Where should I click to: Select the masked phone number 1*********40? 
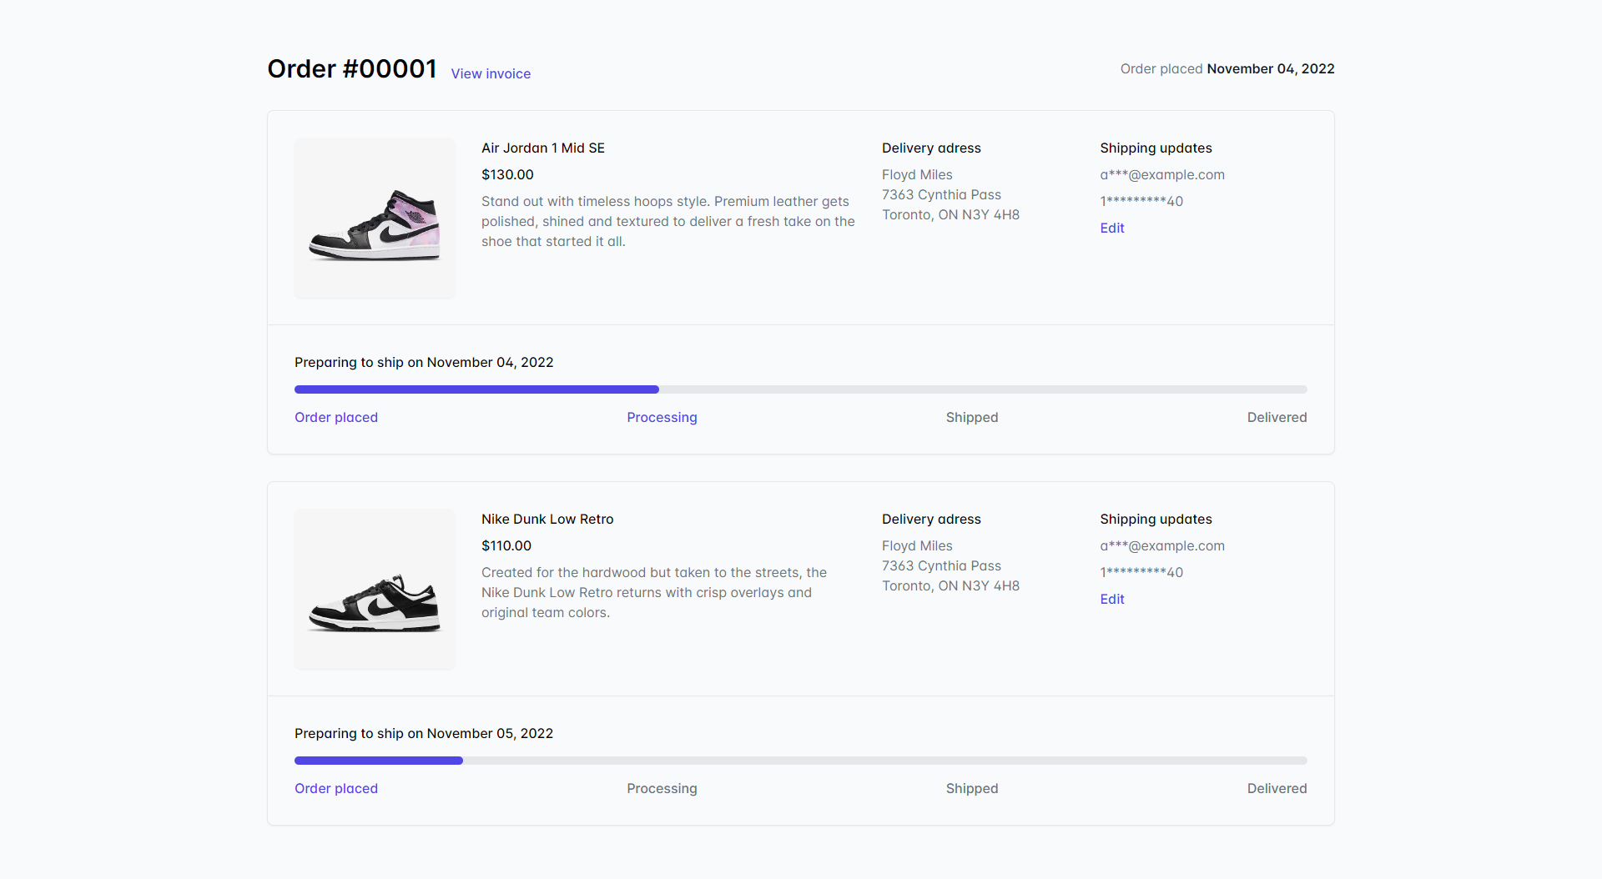pyautogui.click(x=1141, y=200)
